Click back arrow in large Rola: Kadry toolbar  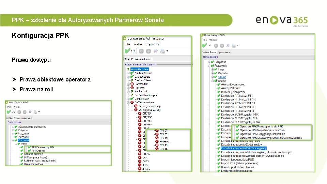coord(216,45)
